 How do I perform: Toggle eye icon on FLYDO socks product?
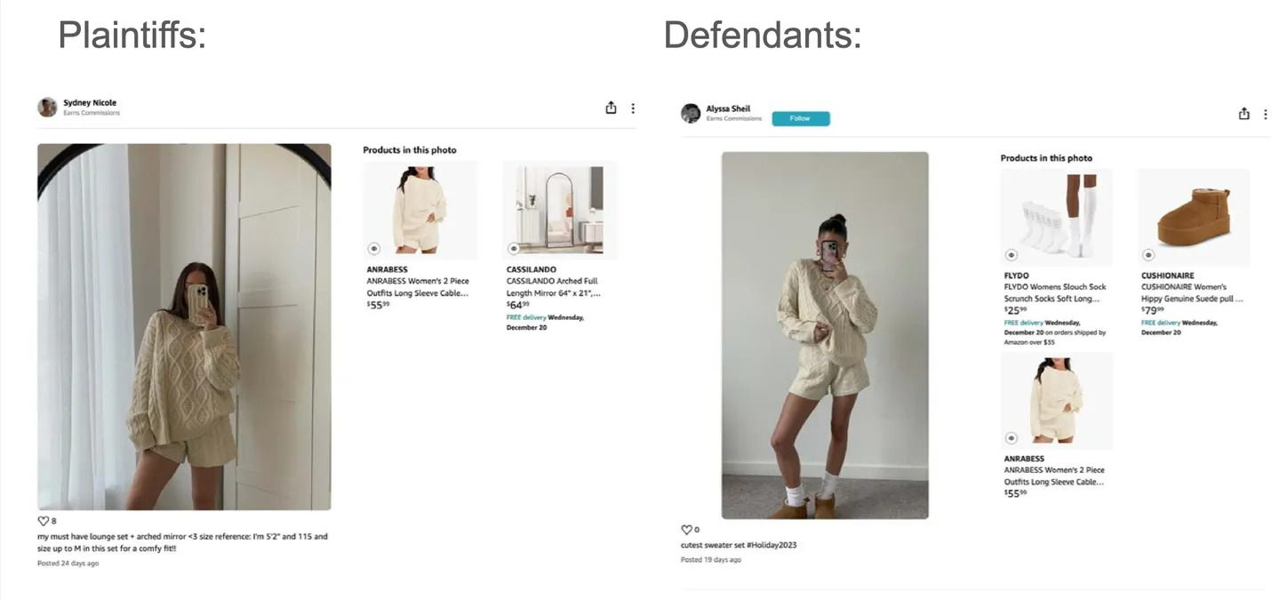(1011, 255)
